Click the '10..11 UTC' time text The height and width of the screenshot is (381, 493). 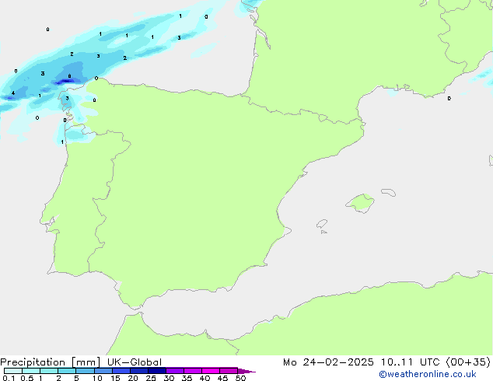click(410, 362)
